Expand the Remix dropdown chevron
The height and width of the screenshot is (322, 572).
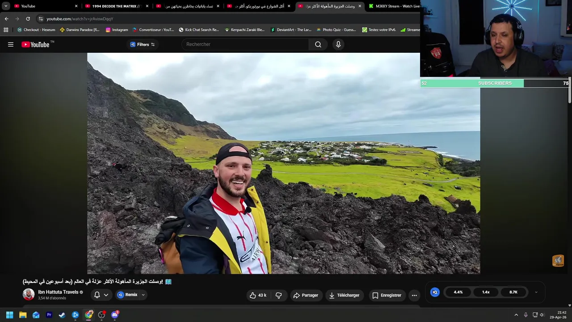(x=143, y=295)
